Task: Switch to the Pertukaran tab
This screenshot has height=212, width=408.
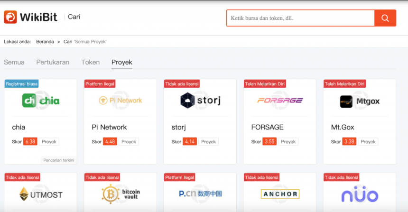Action: click(53, 62)
